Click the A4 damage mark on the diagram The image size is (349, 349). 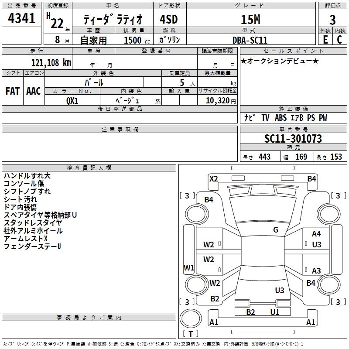pos(316,234)
